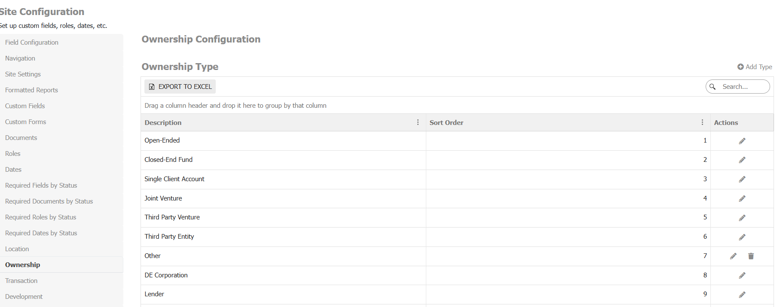Click pencil icon for Third Party Entity

[x=742, y=237]
